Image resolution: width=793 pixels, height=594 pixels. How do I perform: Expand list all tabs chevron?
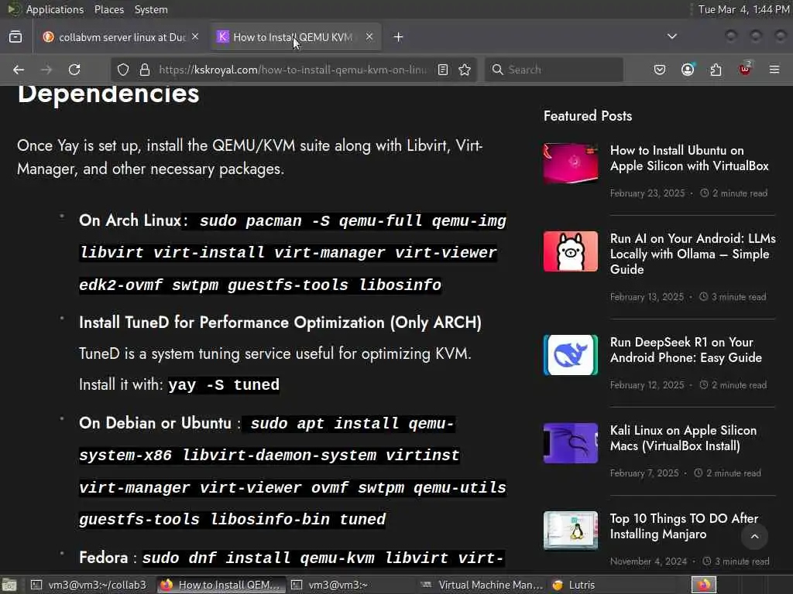(672, 36)
